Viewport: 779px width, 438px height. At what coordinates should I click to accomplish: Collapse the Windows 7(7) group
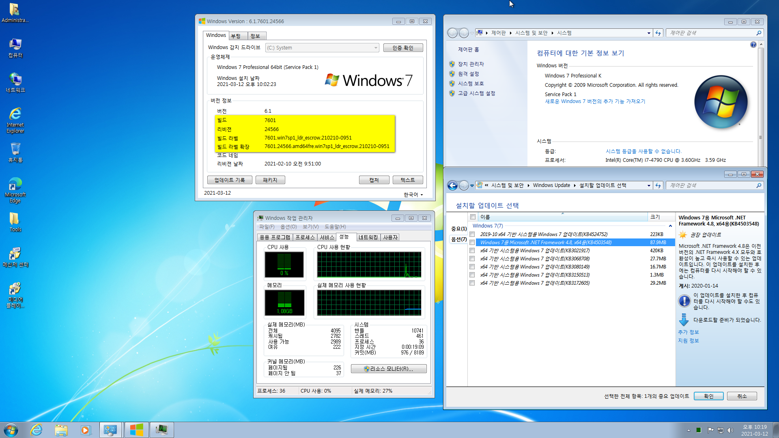pyautogui.click(x=670, y=226)
